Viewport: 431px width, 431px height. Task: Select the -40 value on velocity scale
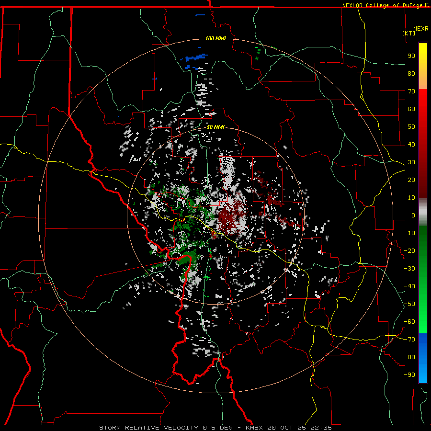coord(409,286)
